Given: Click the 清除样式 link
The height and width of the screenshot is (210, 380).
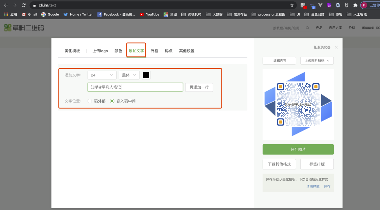Looking at the screenshot, I should coord(313,186).
